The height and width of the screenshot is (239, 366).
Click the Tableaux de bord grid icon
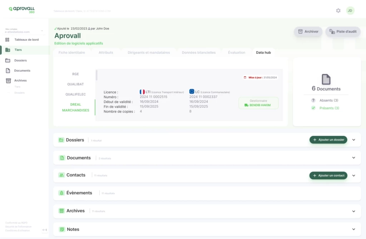click(7, 40)
